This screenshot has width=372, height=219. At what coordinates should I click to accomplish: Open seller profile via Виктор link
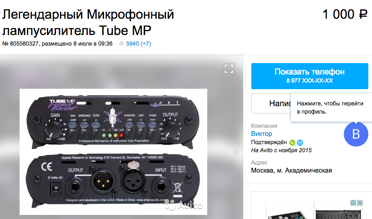[261, 134]
